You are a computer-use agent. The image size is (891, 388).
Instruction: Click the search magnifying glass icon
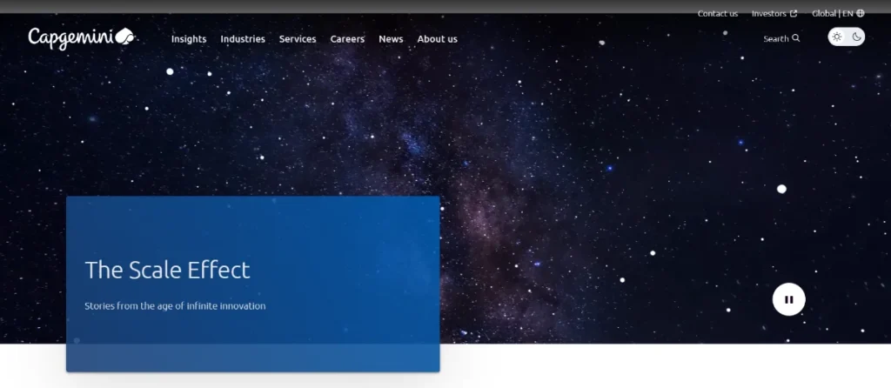(x=796, y=38)
